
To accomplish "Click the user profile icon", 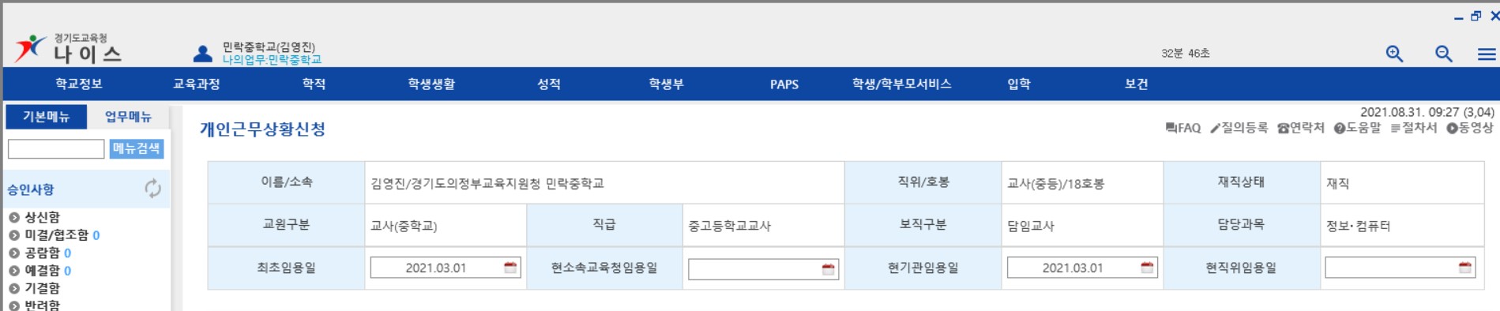I will [x=203, y=54].
